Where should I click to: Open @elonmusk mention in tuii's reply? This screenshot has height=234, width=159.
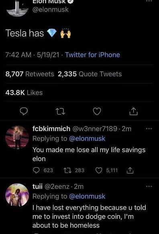(x=87, y=196)
